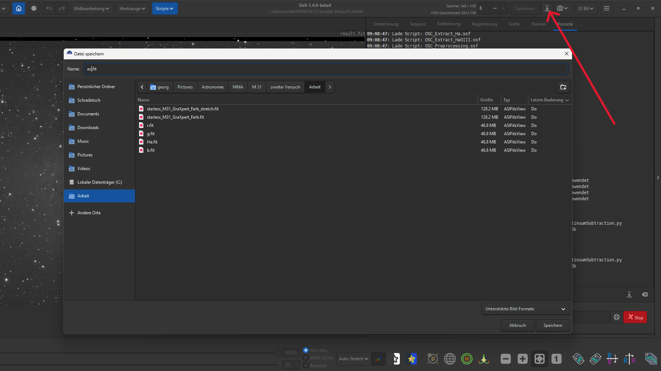Select the MIPS-LO/HI radio option

[306, 358]
